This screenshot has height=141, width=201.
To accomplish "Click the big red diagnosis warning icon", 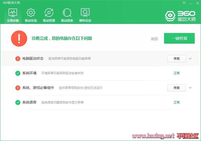I will click(x=19, y=38).
